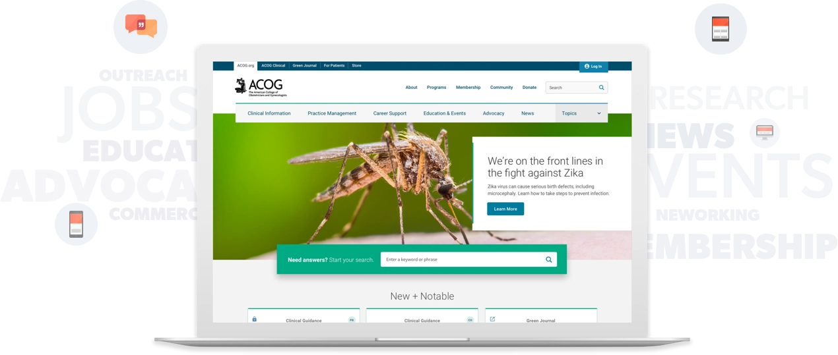Click the 'Enter a keyword or phrase' field

pos(462,259)
